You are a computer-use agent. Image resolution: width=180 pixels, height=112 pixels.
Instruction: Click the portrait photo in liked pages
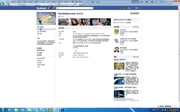116,50
